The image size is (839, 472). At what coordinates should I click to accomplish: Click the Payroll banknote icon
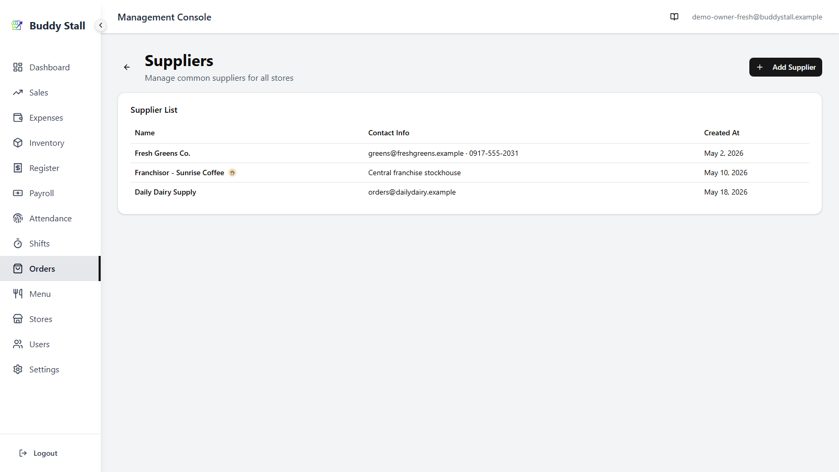pyautogui.click(x=18, y=193)
